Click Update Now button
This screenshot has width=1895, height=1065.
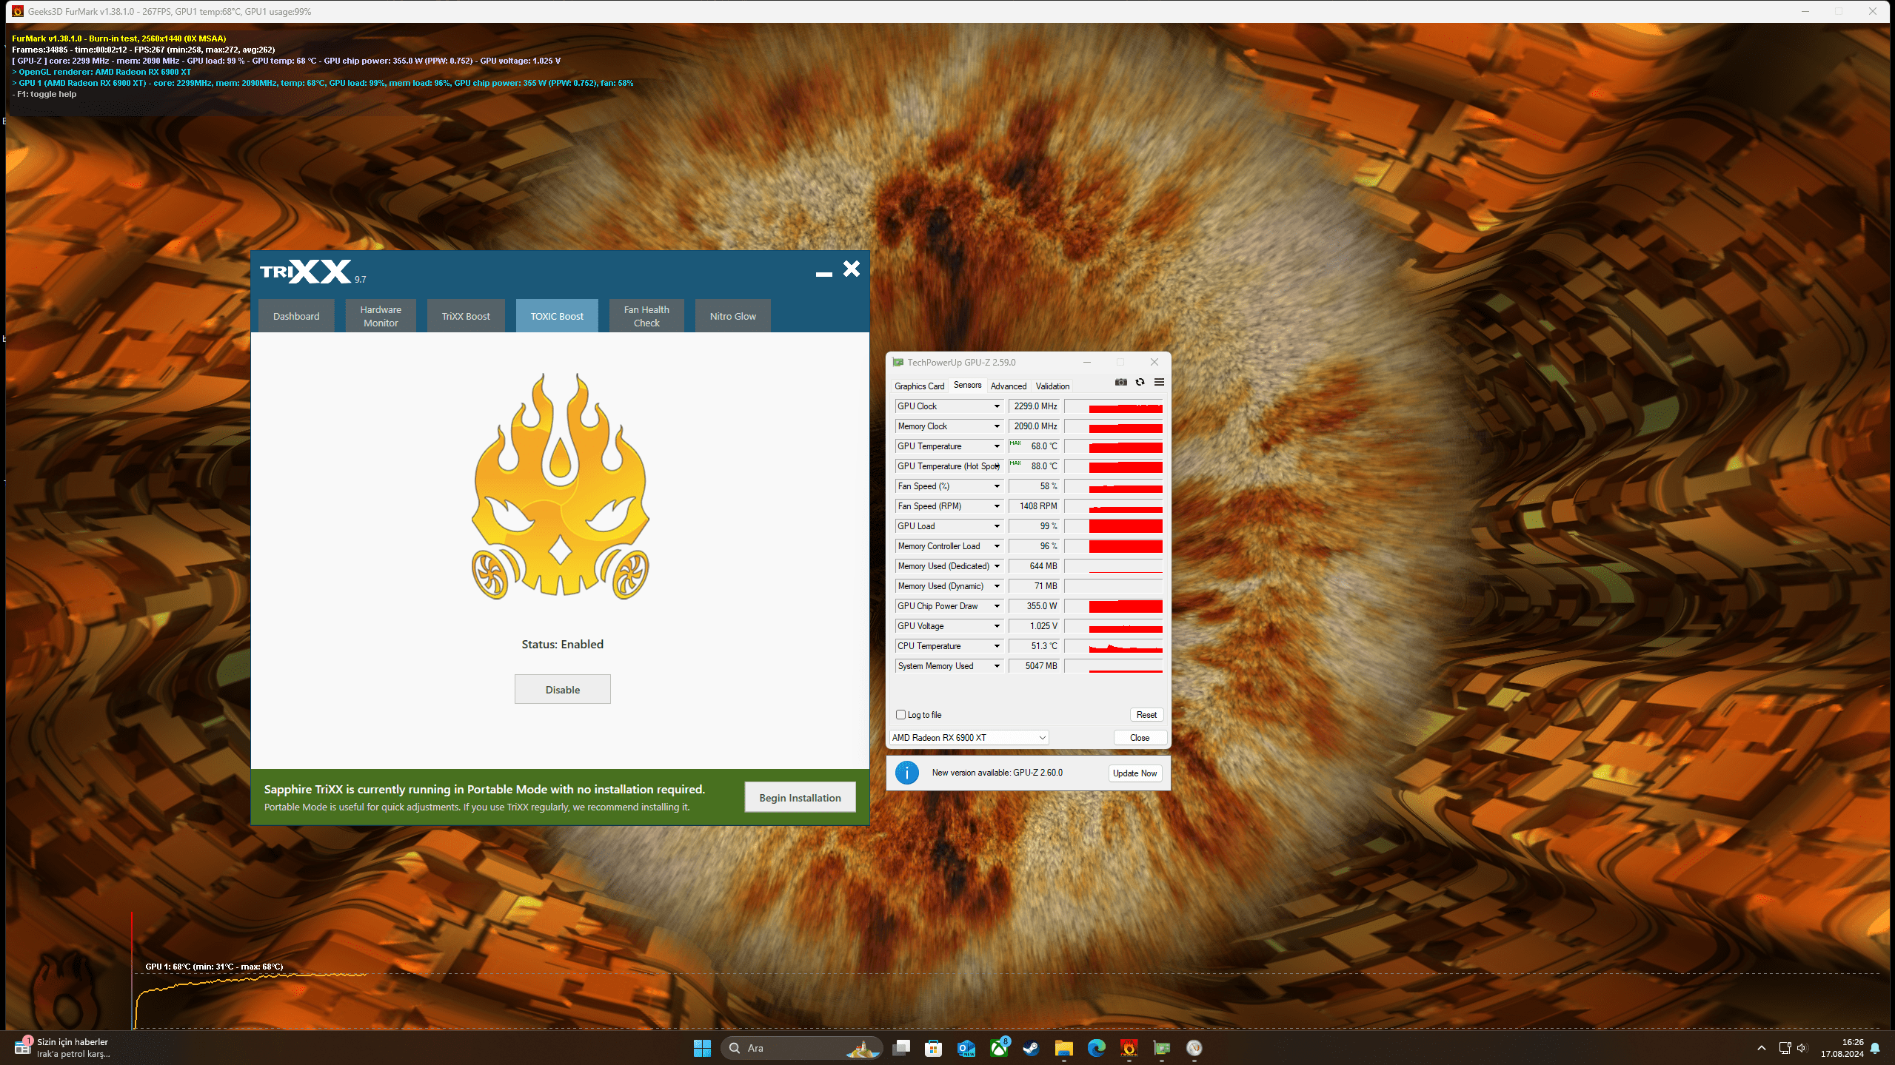tap(1134, 773)
